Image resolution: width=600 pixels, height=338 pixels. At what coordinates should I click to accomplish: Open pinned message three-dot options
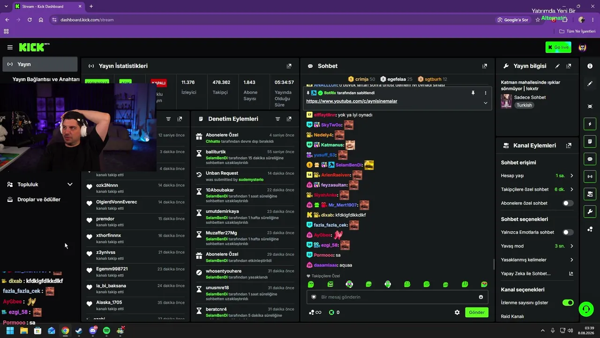tap(485, 93)
